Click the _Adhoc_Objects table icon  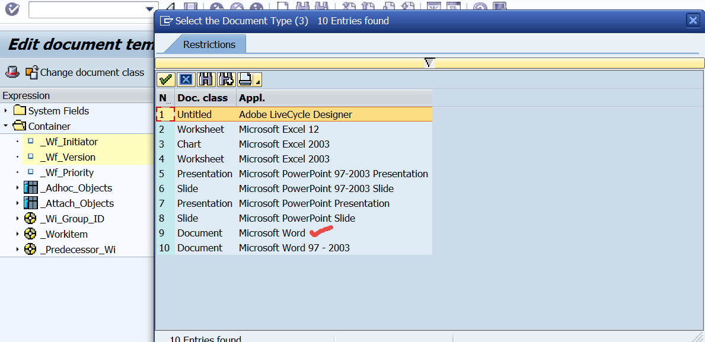tap(30, 188)
